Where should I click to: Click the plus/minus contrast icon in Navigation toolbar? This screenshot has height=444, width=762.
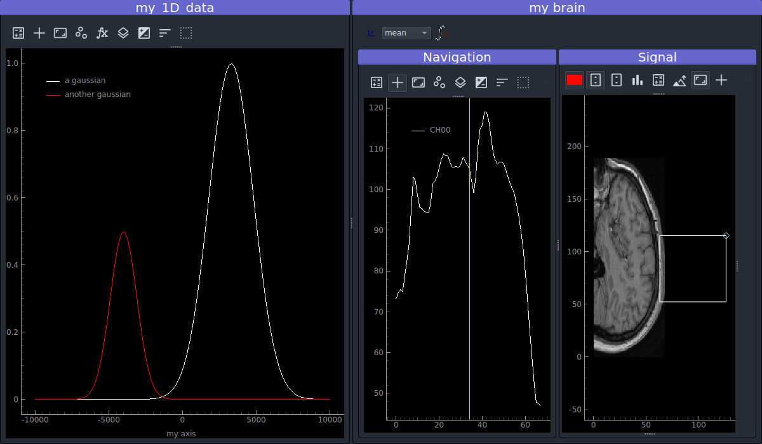481,82
